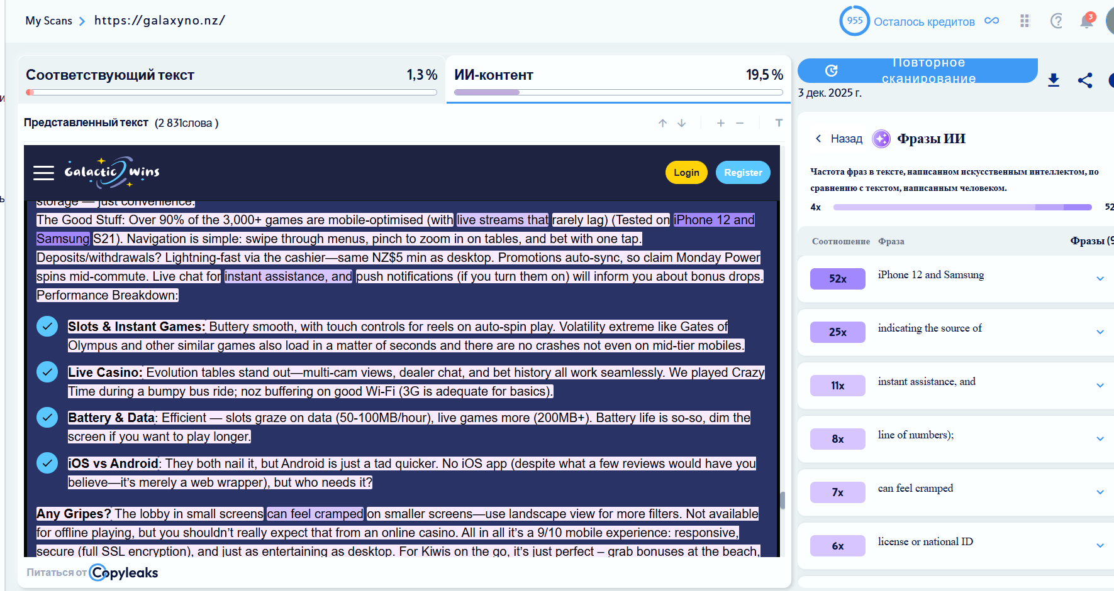Expand the 'license or national ID' phrase row
This screenshot has width=1114, height=591.
pyautogui.click(x=1100, y=545)
